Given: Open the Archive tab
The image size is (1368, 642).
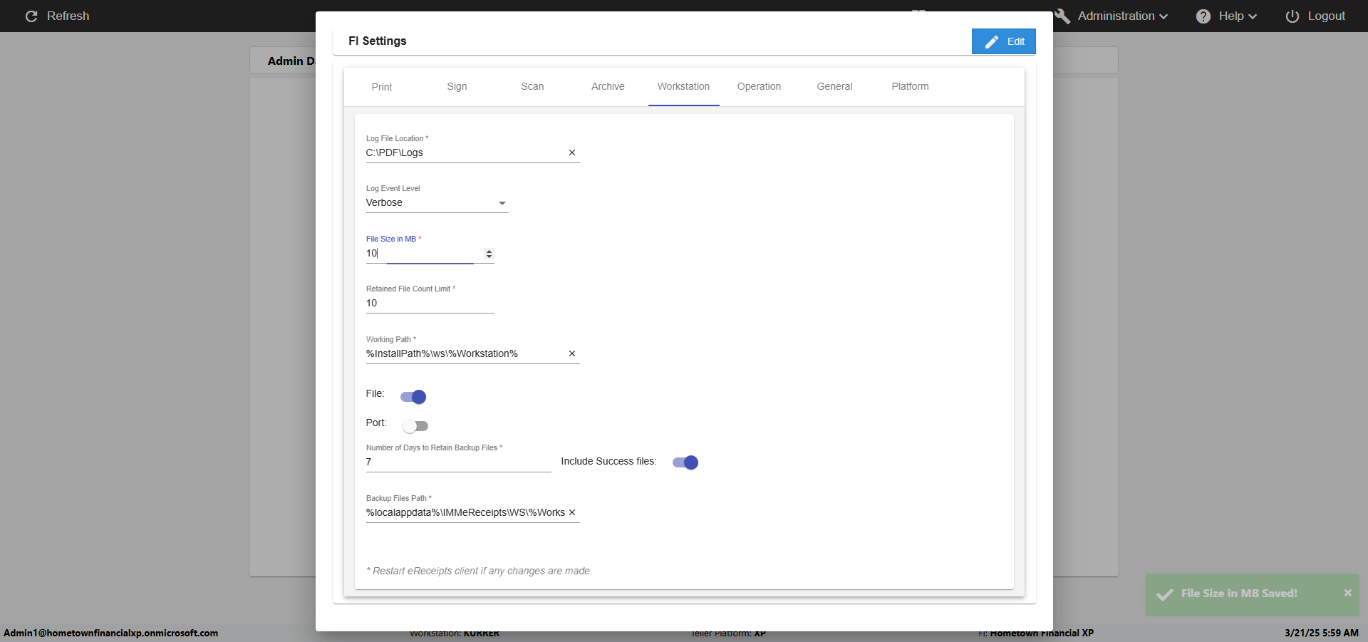Looking at the screenshot, I should pos(608,87).
